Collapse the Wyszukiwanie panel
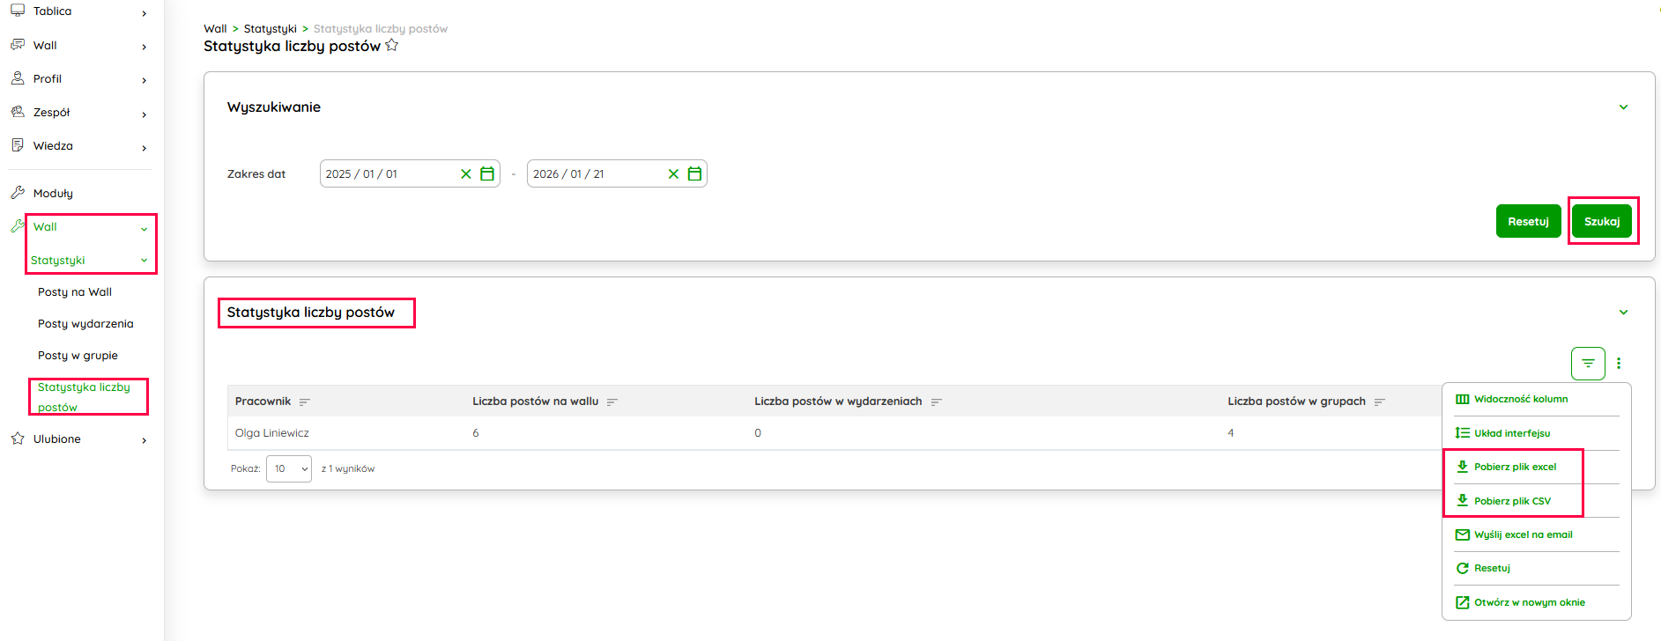Screen dimensions: 1661x641 click(x=1623, y=107)
